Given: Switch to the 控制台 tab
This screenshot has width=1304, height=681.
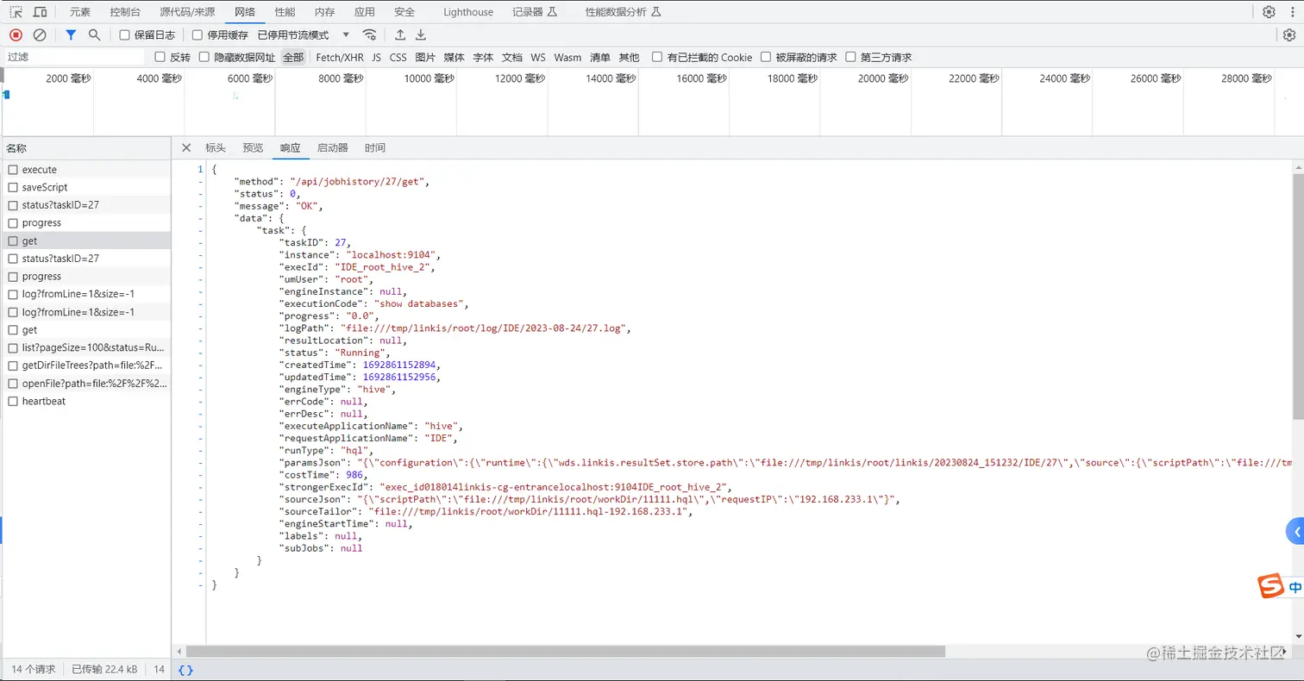Looking at the screenshot, I should pyautogui.click(x=126, y=12).
